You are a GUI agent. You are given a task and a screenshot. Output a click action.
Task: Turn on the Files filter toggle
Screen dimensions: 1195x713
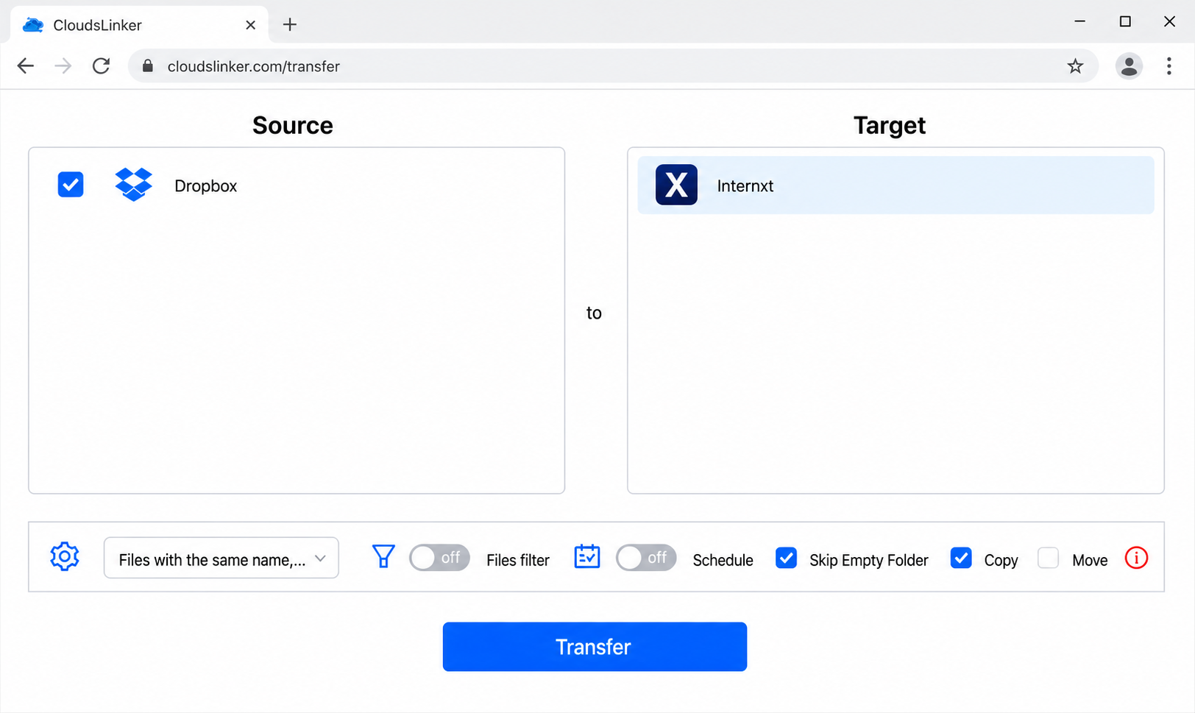439,558
